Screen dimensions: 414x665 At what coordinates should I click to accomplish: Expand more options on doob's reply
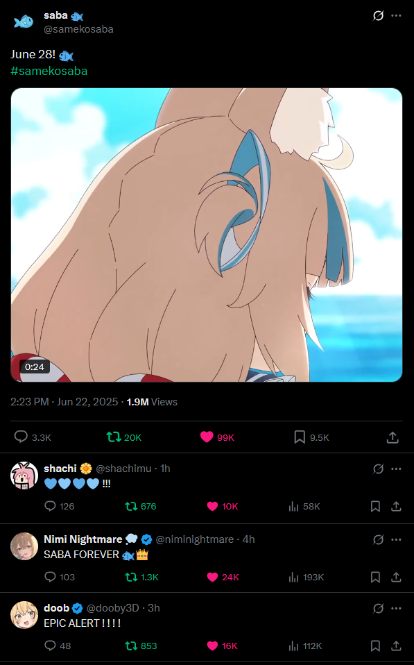coord(396,609)
